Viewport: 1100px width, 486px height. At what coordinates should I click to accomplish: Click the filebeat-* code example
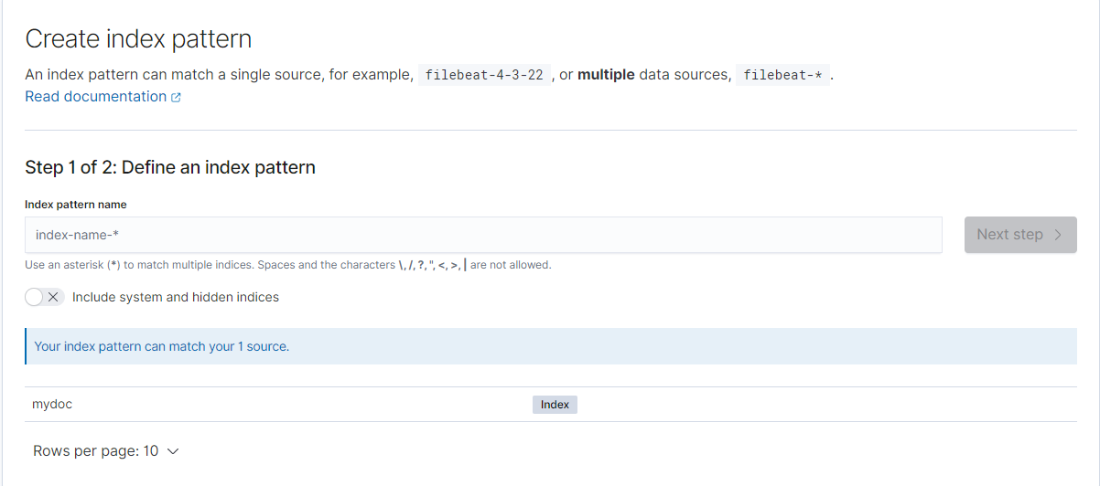pos(782,75)
